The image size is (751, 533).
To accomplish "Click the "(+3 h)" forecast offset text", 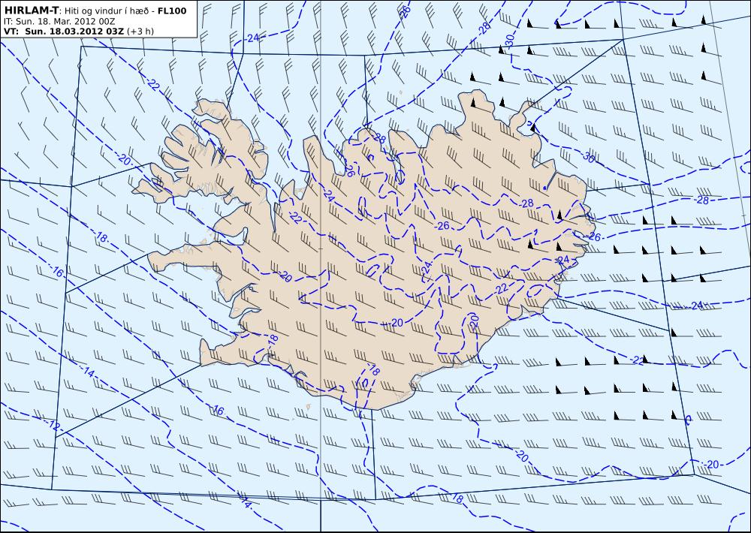I will pyautogui.click(x=140, y=32).
